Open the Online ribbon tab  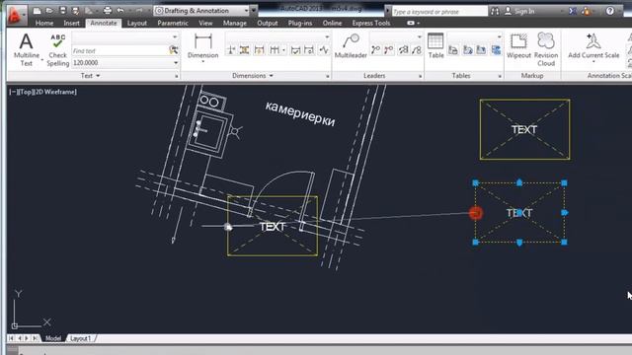[332, 24]
